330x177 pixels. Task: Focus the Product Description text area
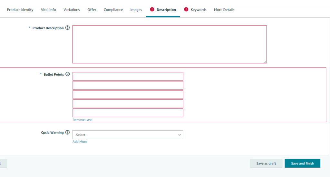tap(170, 44)
